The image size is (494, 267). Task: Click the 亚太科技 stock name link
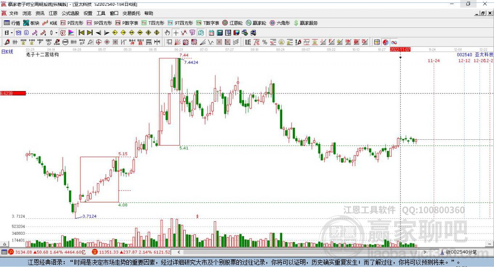[x=484, y=55]
